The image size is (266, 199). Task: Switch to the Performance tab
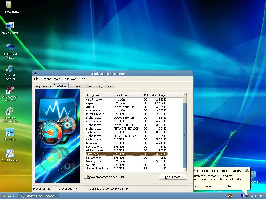77,86
